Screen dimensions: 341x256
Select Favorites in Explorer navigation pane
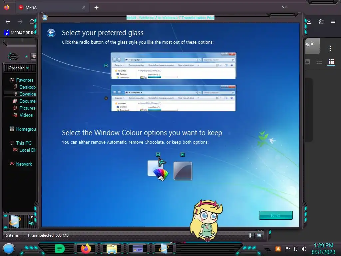point(25,80)
